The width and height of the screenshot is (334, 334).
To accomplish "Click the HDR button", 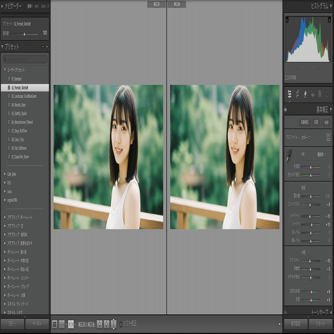I will click(326, 123).
